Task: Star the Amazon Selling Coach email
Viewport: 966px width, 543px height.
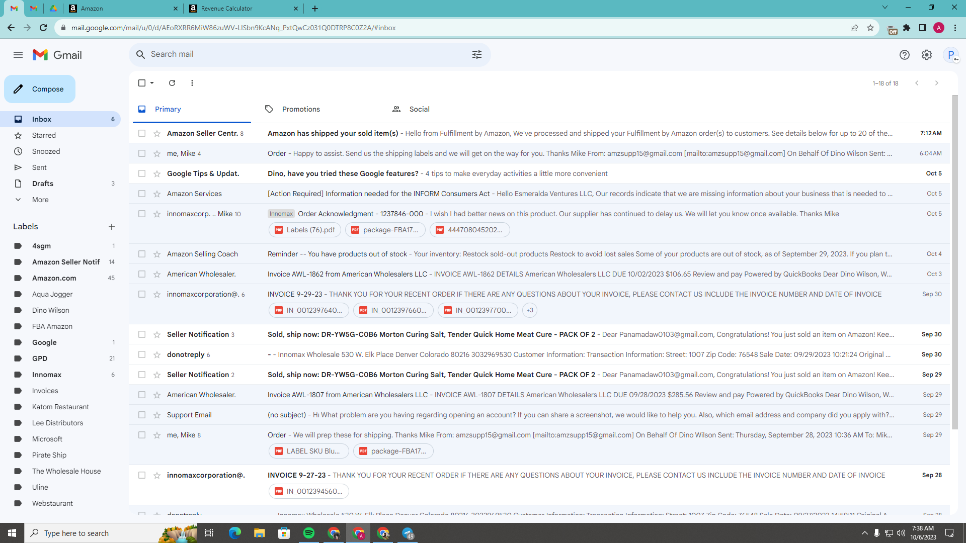Action: coord(157,254)
